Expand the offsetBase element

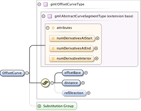[86, 73]
